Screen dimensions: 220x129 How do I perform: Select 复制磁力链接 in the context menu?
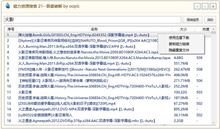point(179,44)
